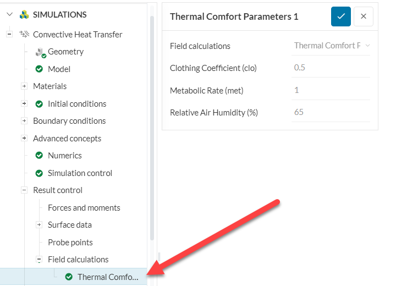Click the green checkmark beside Numerics

tap(39, 156)
